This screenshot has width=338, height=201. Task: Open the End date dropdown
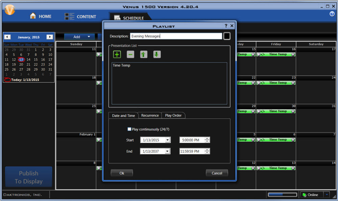[168, 152]
